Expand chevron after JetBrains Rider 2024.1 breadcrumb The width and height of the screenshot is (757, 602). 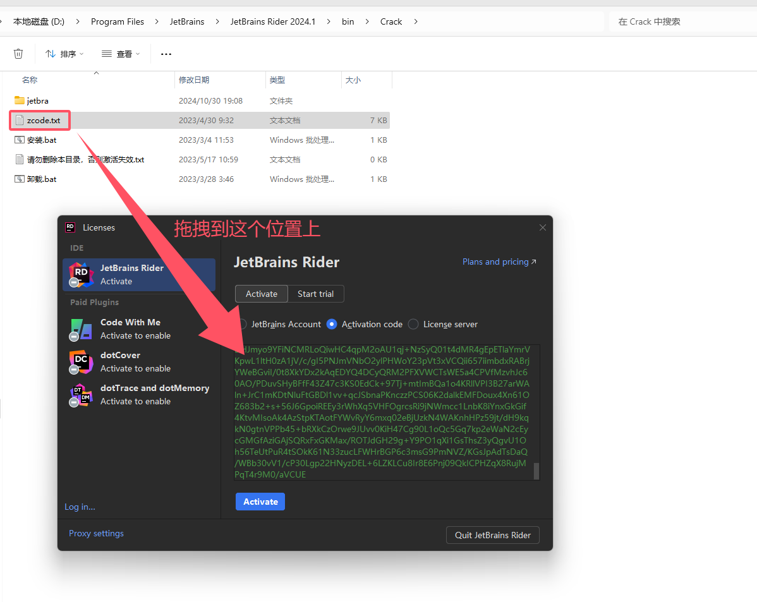(329, 21)
